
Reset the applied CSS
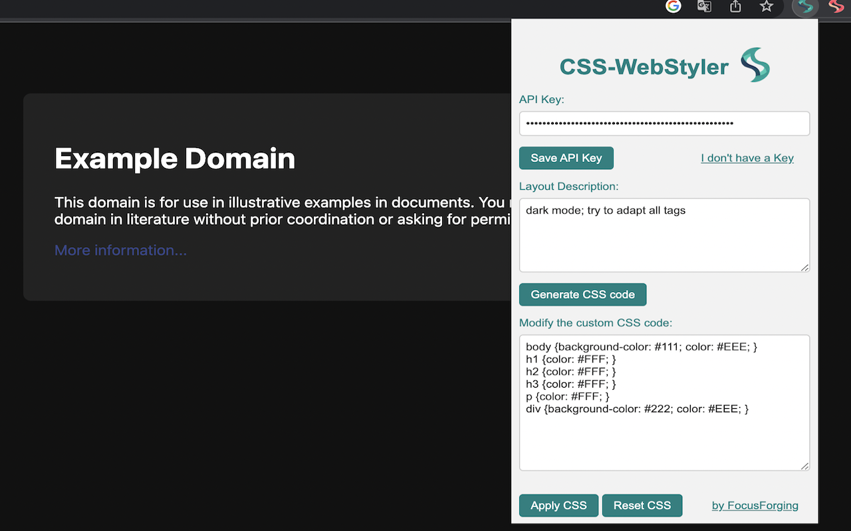point(642,505)
